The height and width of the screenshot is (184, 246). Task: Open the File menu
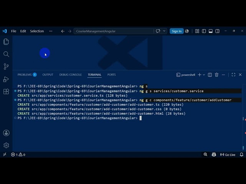coord(14,31)
